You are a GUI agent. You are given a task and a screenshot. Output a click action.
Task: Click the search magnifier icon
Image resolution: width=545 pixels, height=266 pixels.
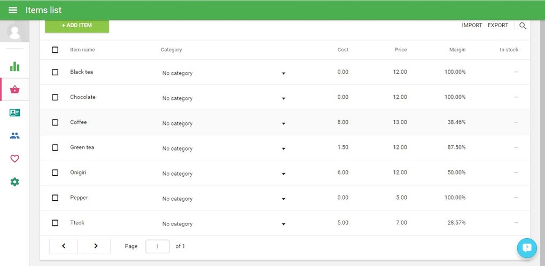[523, 26]
